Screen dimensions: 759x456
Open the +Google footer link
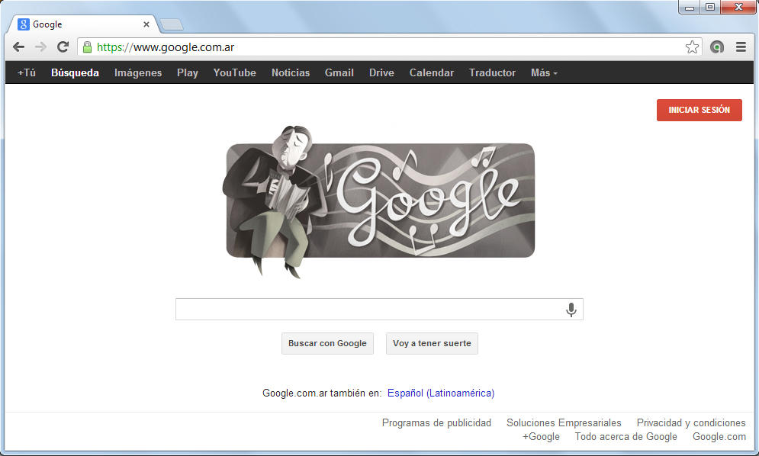point(541,437)
